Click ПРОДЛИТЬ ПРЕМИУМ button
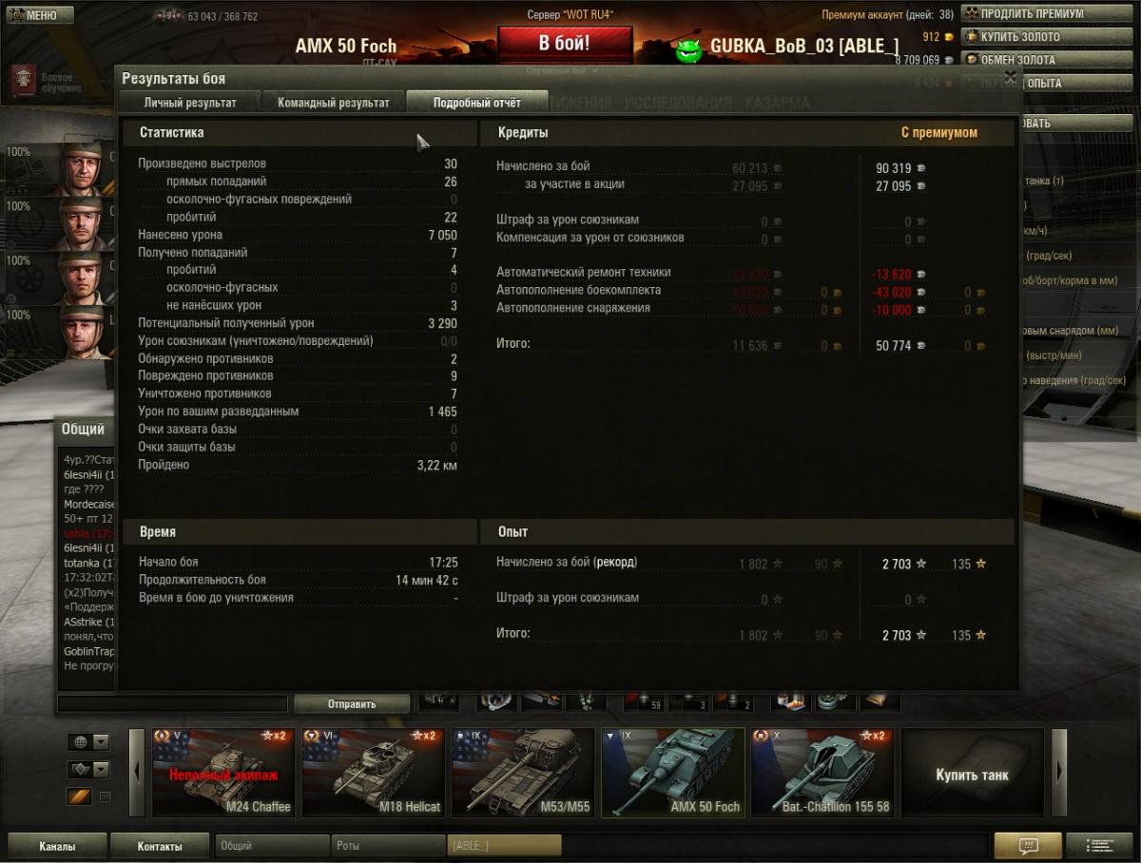 click(x=1049, y=13)
